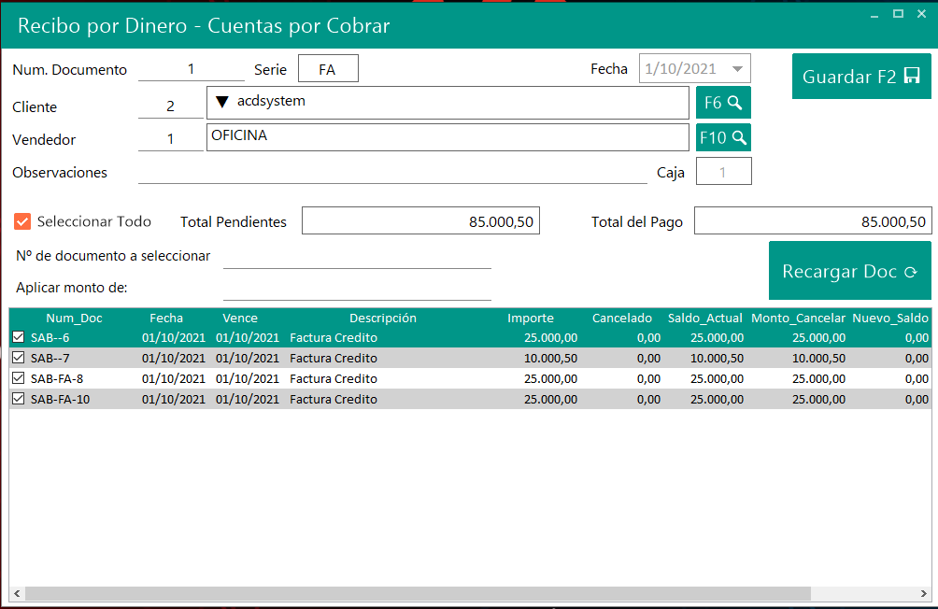The height and width of the screenshot is (609, 938).
Task: Open the Fecha date dropdown
Action: pyautogui.click(x=738, y=69)
